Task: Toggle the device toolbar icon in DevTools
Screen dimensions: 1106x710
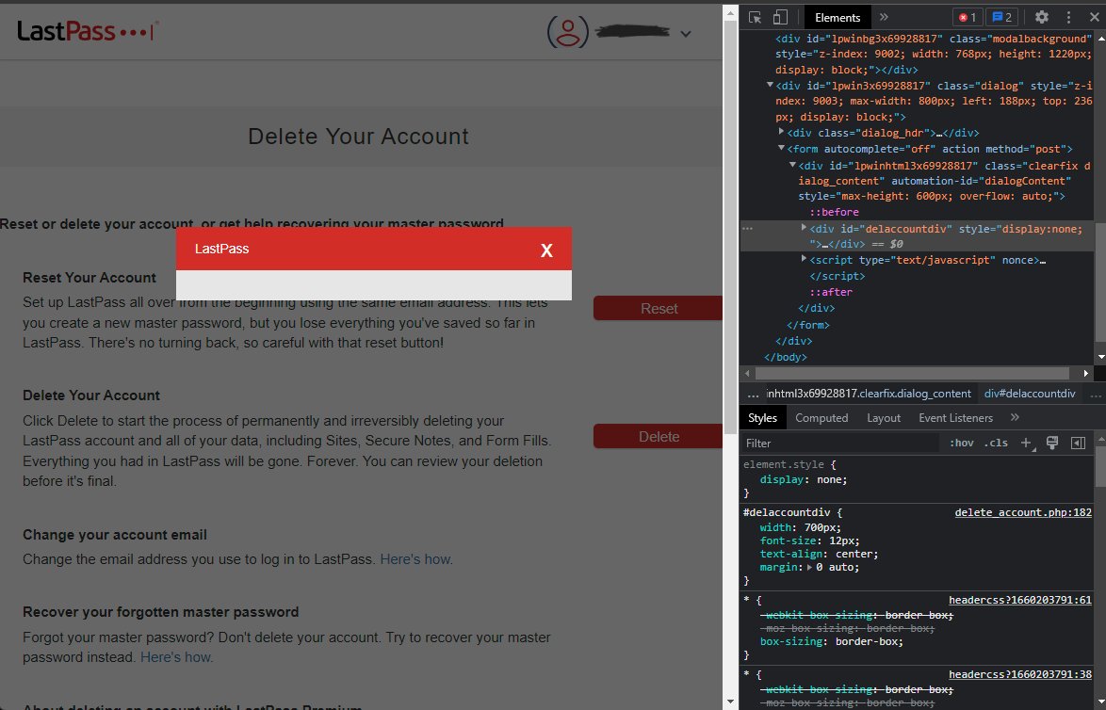Action: point(780,18)
